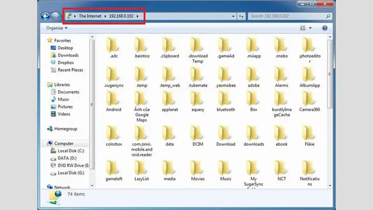Change view with the views icon
373x210 pixels.
pyautogui.click(x=303, y=28)
